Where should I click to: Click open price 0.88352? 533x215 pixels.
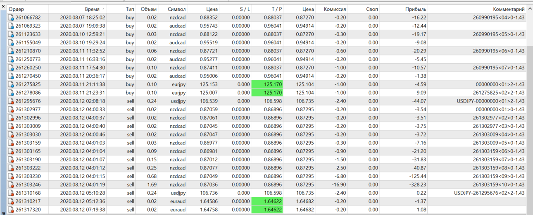tap(208, 17)
